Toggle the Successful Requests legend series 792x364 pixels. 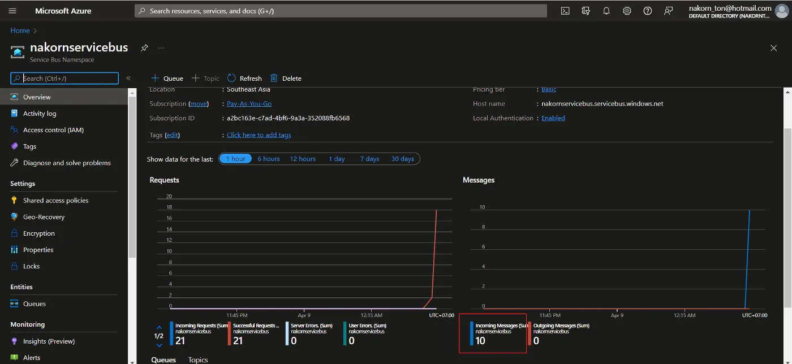click(253, 333)
